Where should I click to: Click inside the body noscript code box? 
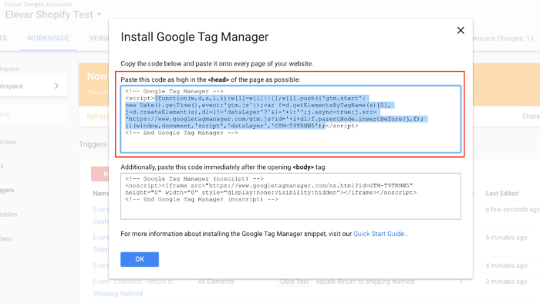point(291,196)
